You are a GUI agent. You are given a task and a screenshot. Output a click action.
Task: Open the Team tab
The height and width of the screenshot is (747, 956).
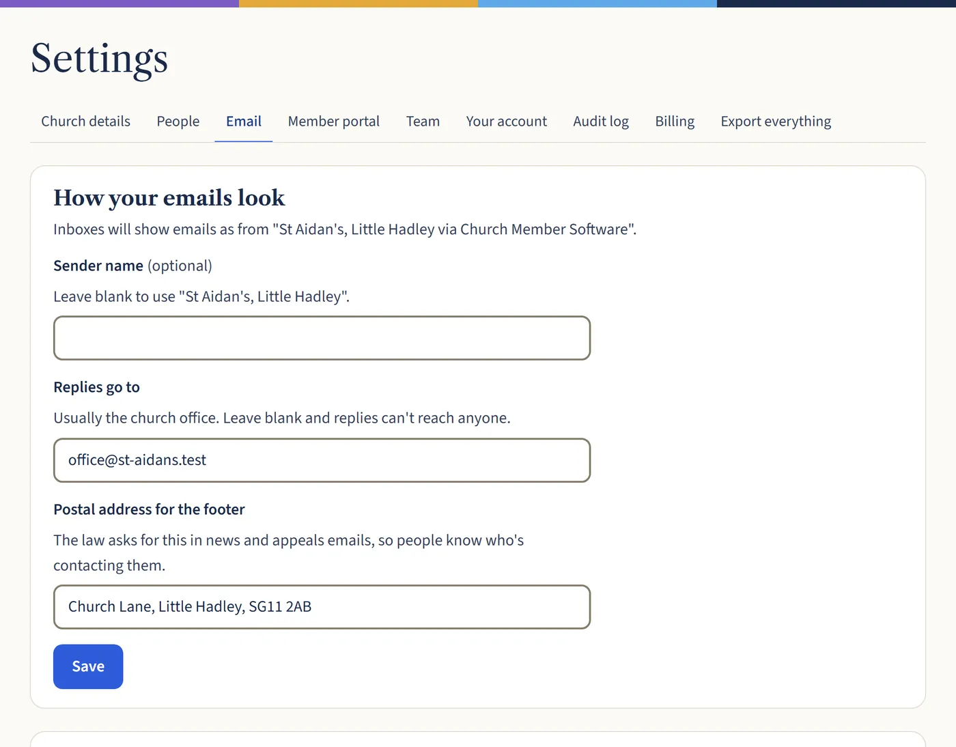423,122
